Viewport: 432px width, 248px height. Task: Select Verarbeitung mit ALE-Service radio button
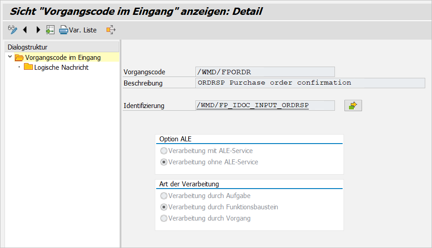point(164,151)
